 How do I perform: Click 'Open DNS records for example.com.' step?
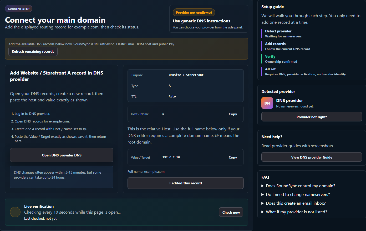[42, 121]
